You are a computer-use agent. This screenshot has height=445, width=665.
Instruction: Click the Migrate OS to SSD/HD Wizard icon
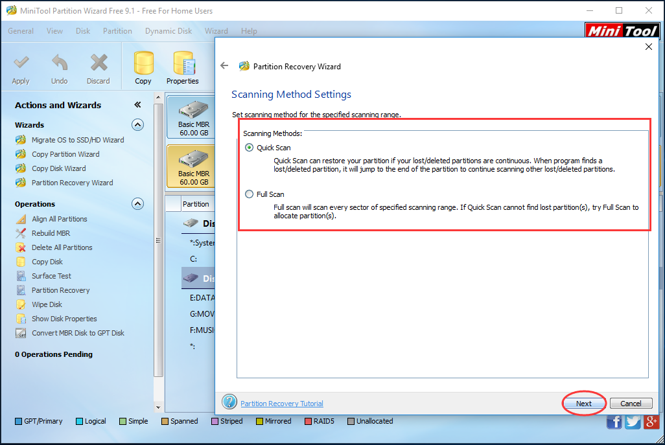(x=21, y=140)
